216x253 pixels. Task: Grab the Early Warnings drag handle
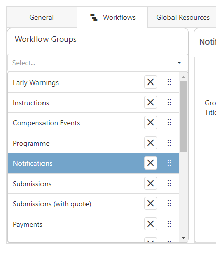[x=169, y=82]
